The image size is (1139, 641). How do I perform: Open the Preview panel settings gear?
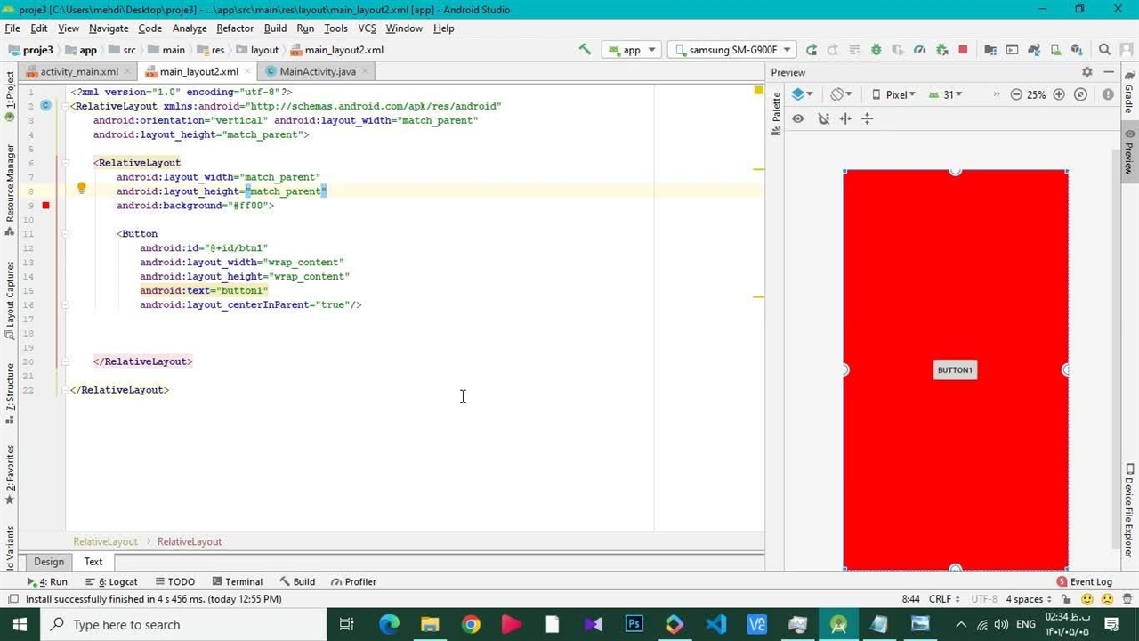(x=1086, y=72)
